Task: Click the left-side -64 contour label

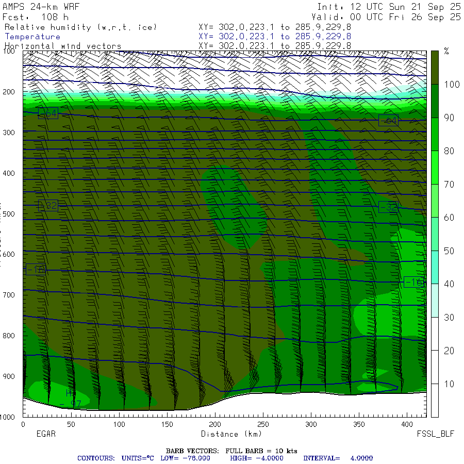Action: (x=48, y=113)
